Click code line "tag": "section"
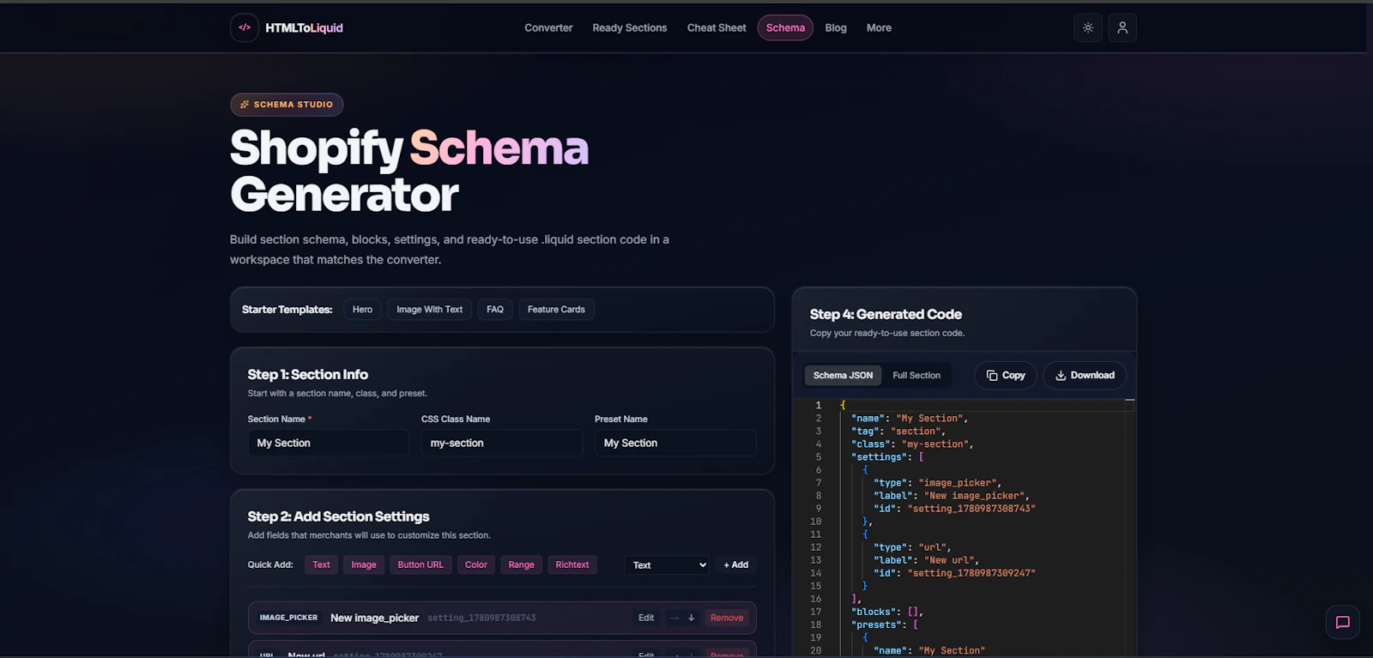 click(x=898, y=432)
